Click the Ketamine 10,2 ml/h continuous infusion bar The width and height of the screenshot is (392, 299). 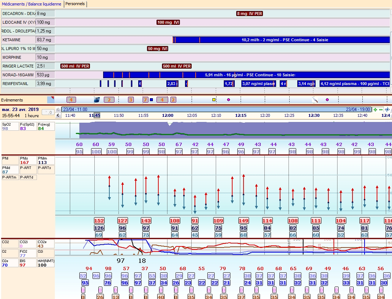pyautogui.click(x=281, y=40)
